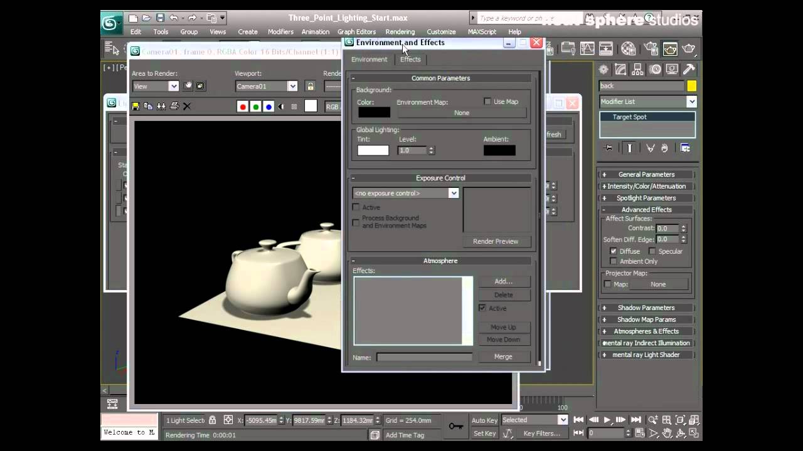
Task: Switch to the Effects tab
Action: click(410, 60)
